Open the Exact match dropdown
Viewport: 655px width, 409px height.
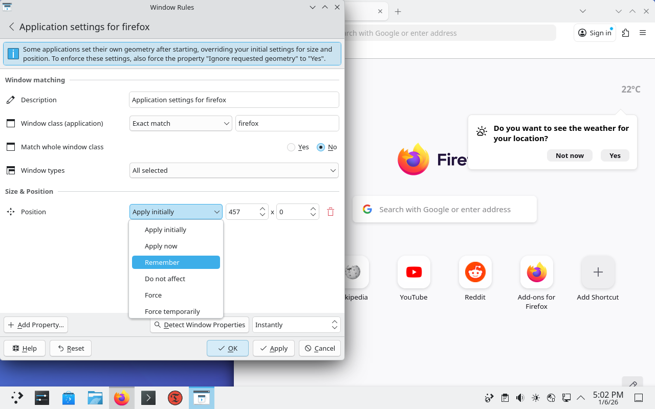[181, 123]
